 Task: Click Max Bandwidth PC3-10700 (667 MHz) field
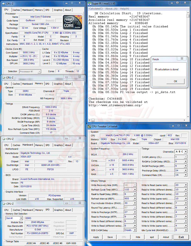click(x=37, y=226)
